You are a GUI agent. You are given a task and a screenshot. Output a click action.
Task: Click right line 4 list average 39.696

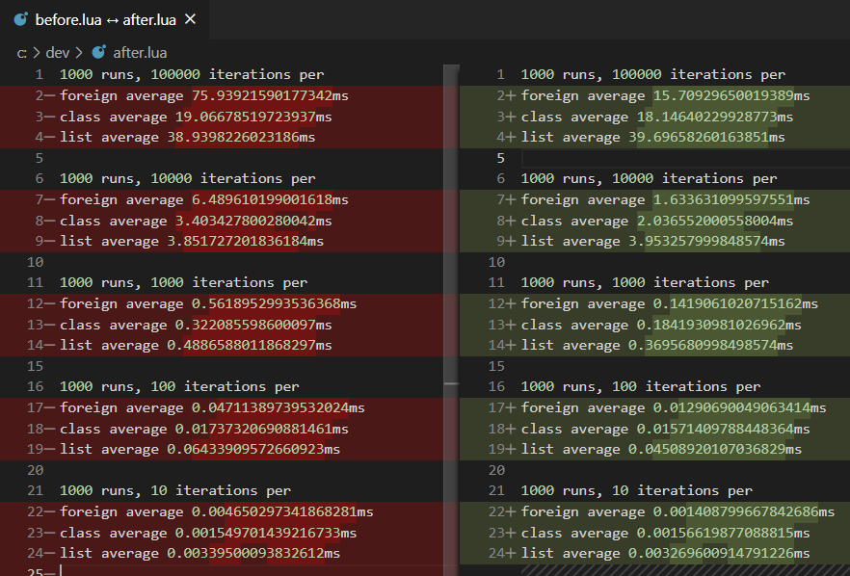(652, 138)
